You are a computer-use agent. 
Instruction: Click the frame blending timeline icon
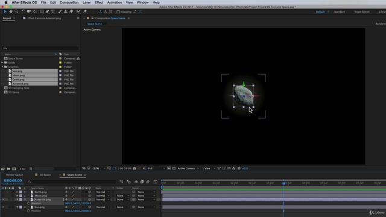click(142, 181)
